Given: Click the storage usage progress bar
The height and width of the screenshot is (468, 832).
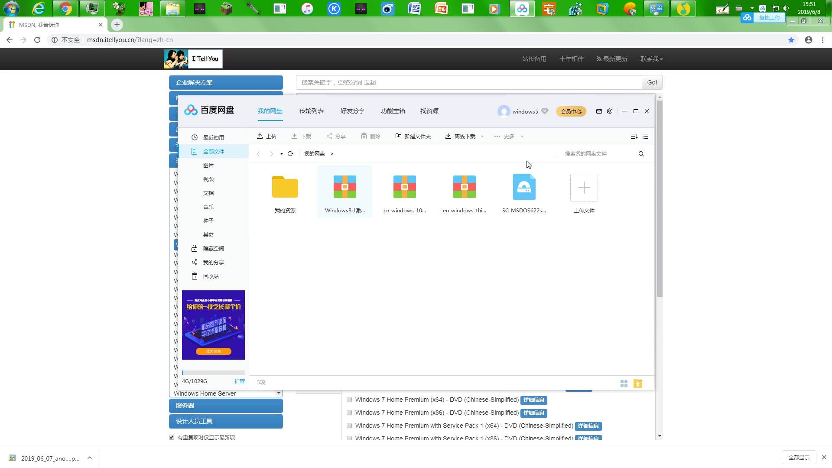Looking at the screenshot, I should coord(213,373).
